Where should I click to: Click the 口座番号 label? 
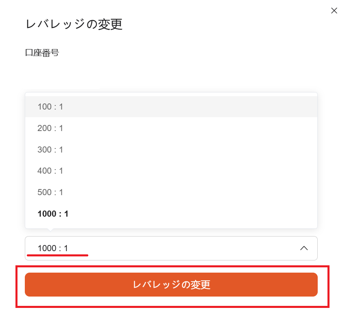pyautogui.click(x=42, y=53)
